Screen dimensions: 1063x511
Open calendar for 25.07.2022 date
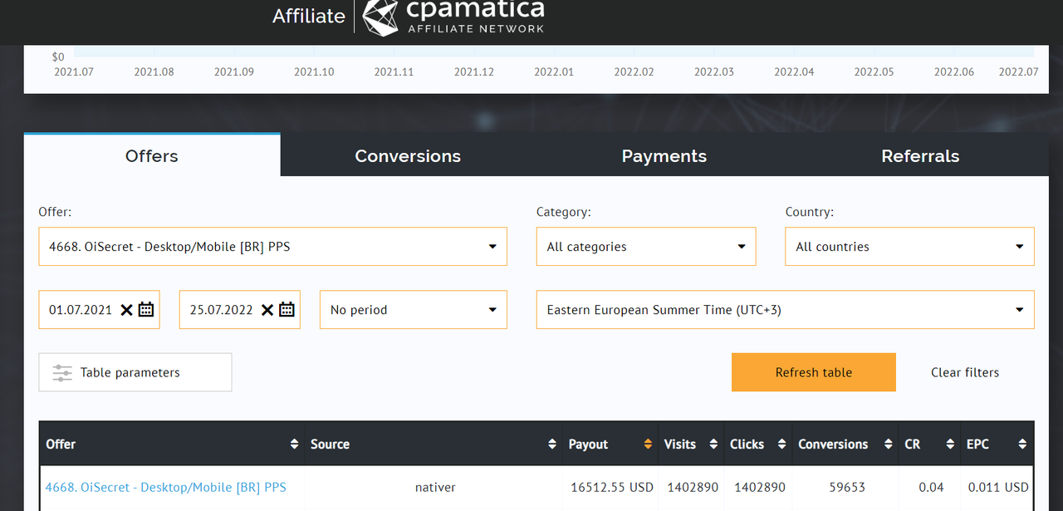pos(287,310)
